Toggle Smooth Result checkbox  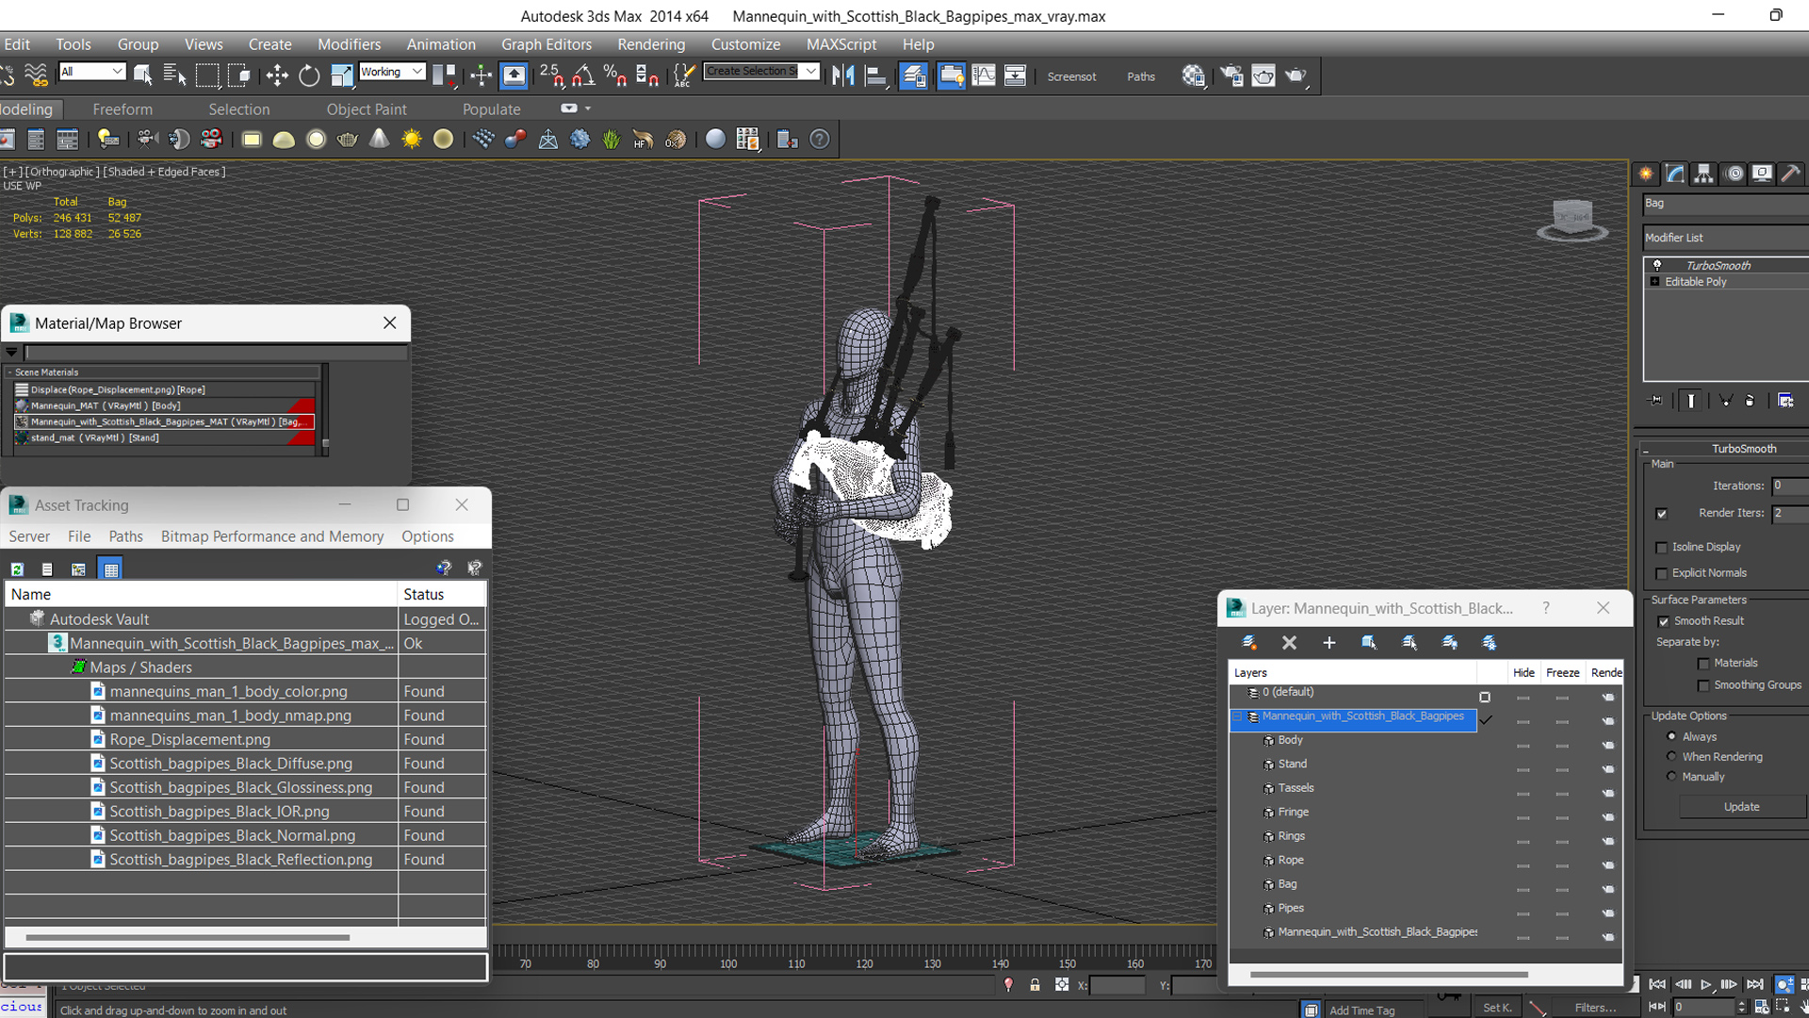tap(1663, 621)
